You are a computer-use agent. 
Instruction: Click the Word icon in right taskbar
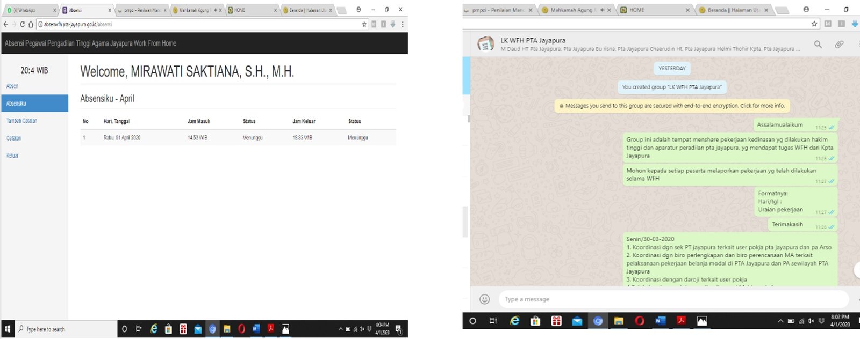click(660, 321)
